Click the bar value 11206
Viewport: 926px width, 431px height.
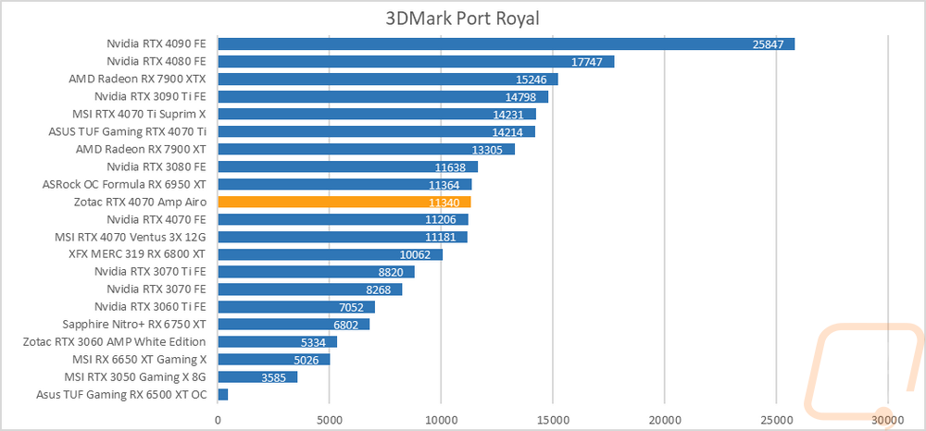point(442,220)
